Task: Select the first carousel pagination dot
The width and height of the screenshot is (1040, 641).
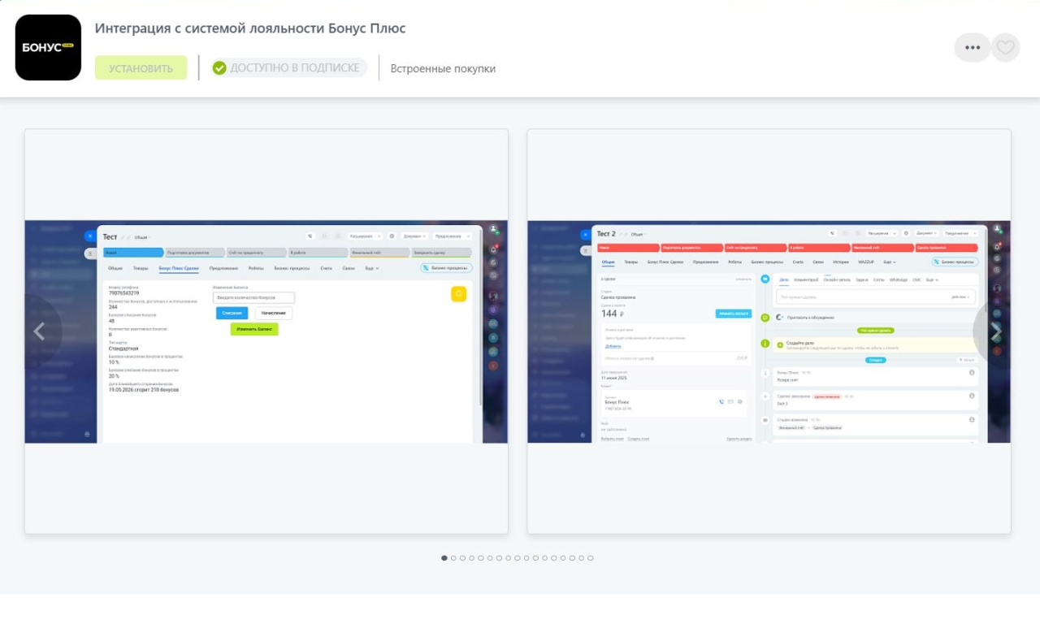Action: [444, 558]
